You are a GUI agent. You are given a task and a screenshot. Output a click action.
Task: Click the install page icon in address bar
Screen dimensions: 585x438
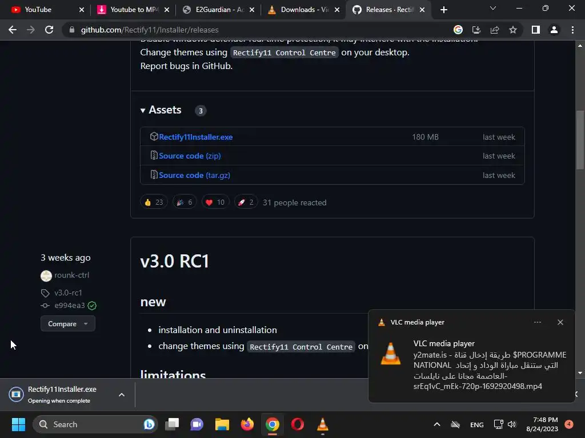coord(476,30)
